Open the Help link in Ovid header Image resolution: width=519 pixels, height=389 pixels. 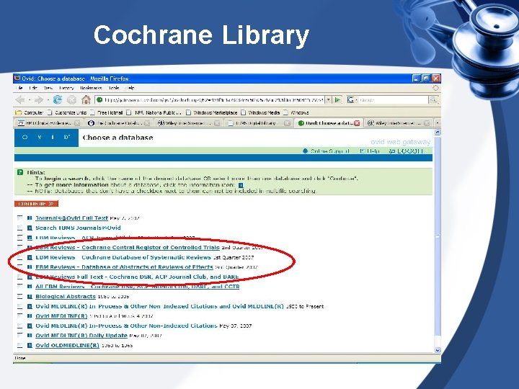(x=370, y=151)
